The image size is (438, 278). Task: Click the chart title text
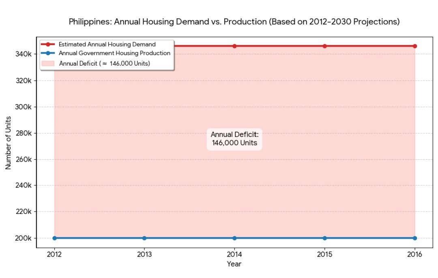[x=234, y=22]
